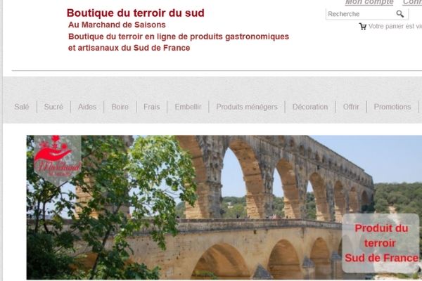Open the Décoration category

click(x=310, y=107)
